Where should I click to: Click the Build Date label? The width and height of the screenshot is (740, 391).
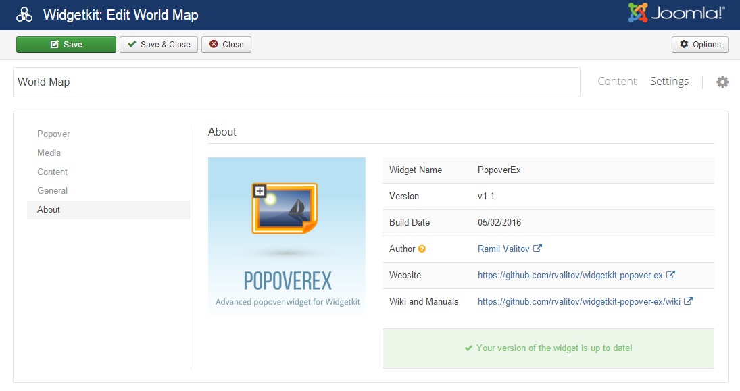[409, 223]
